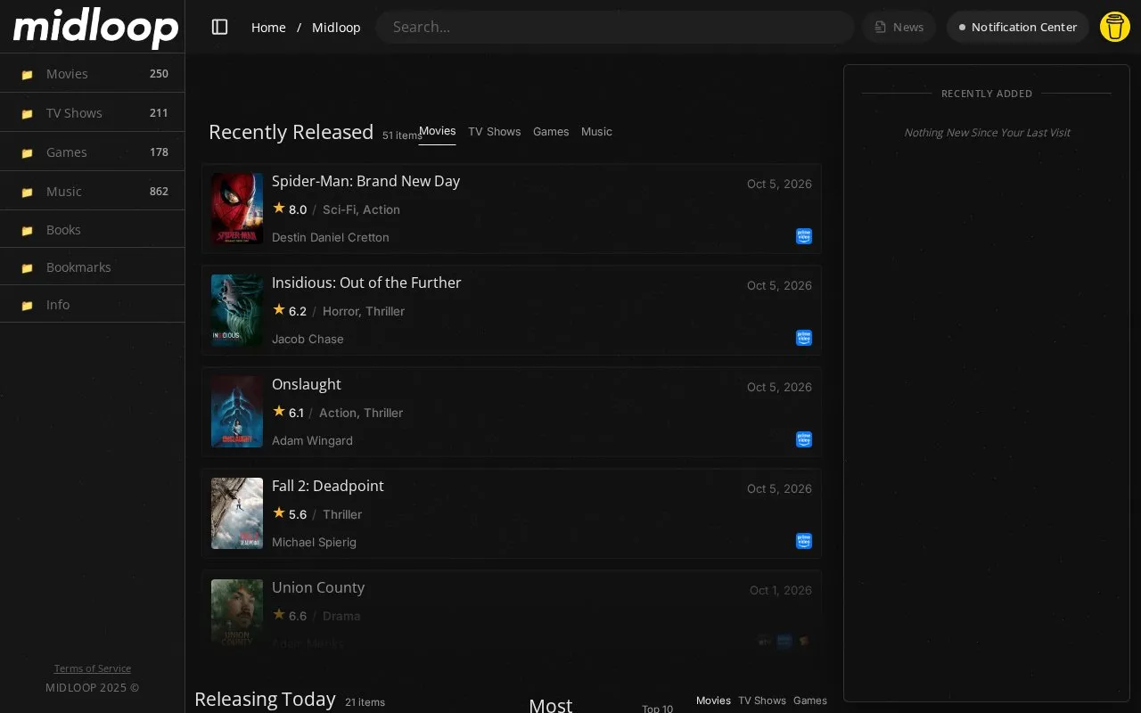Open the Notification Center
This screenshot has width=1141, height=713.
(x=1018, y=27)
